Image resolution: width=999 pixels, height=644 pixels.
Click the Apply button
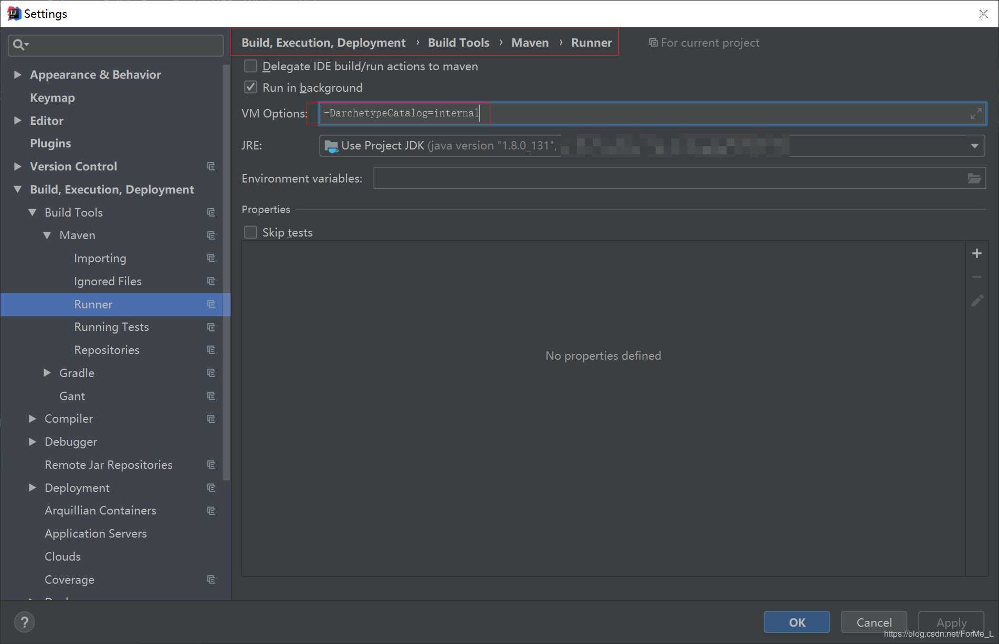click(951, 622)
